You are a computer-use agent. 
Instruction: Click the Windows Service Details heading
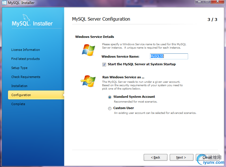point(94,37)
